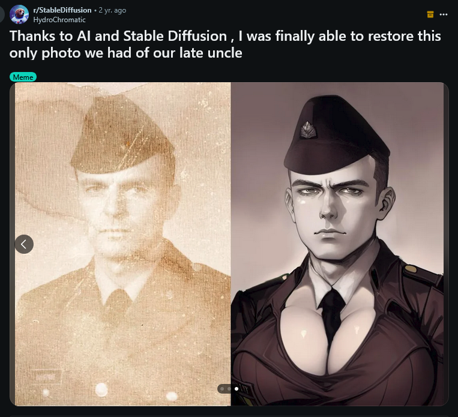Image resolution: width=458 pixels, height=417 pixels.
Task: Click the faded stamp on old photo
Action: click(x=46, y=377)
